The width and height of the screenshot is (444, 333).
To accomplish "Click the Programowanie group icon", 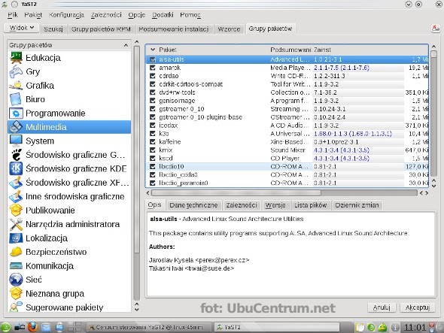I will click(x=16, y=114).
